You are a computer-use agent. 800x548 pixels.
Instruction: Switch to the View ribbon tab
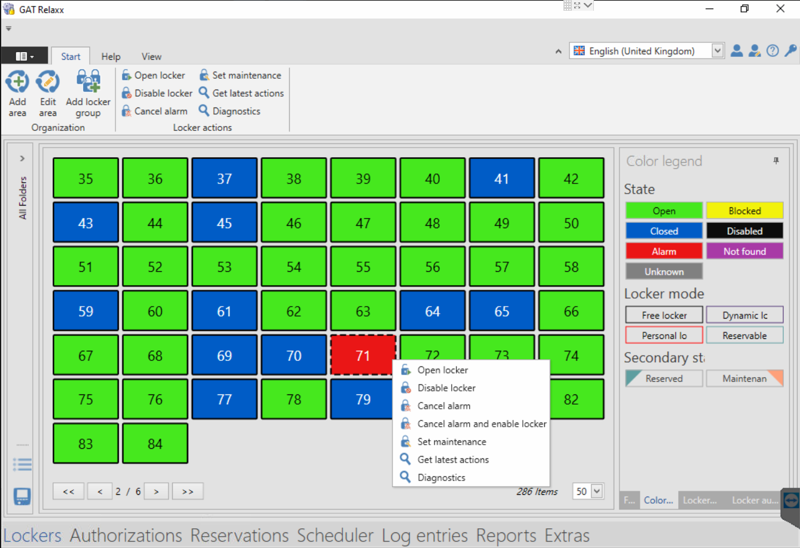[151, 56]
